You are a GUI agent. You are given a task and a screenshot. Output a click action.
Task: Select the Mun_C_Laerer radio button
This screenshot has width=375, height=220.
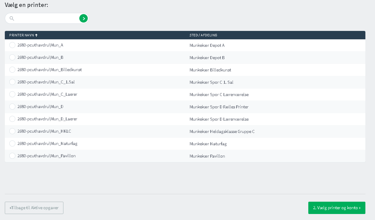coord(12,94)
